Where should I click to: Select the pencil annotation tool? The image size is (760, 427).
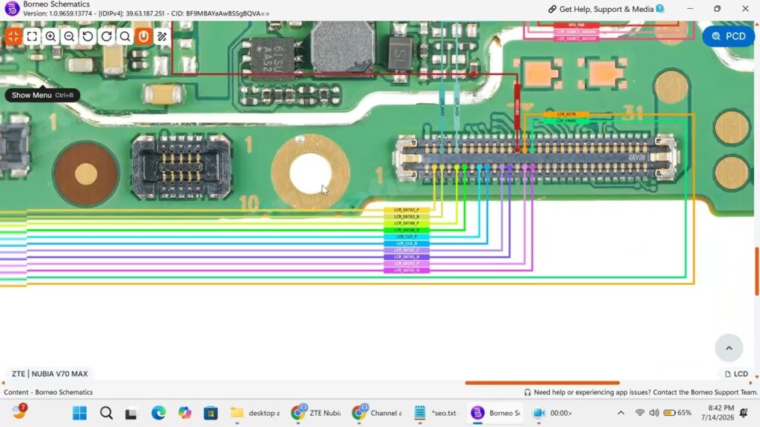[x=162, y=36]
